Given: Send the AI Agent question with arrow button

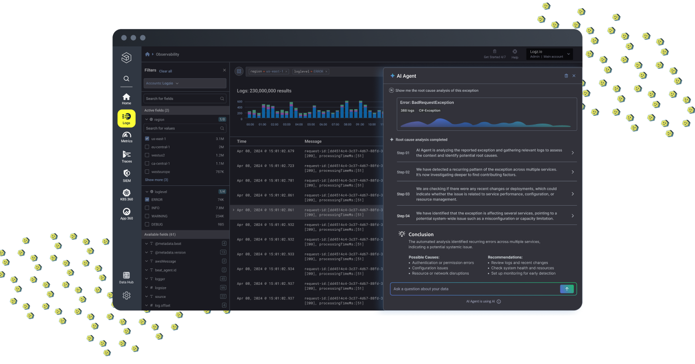Looking at the screenshot, I should coord(567,289).
